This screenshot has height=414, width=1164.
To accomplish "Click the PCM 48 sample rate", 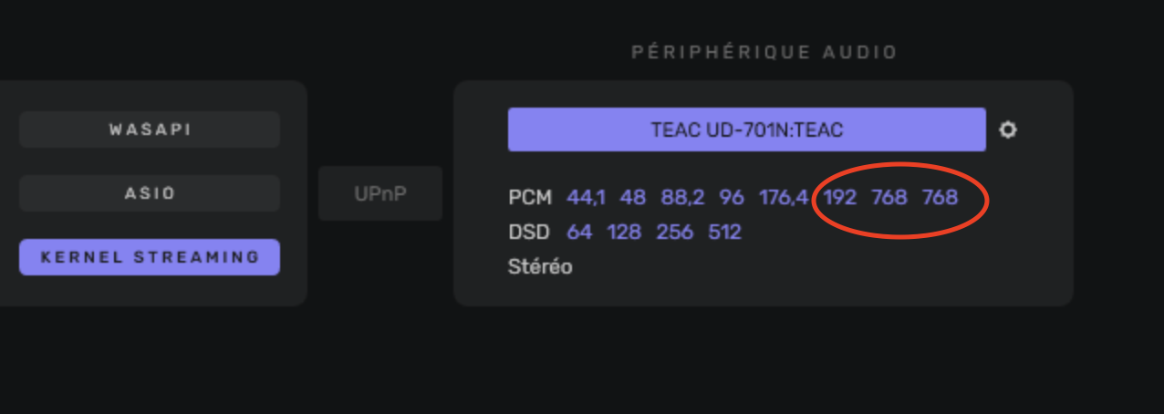I will pyautogui.click(x=633, y=197).
